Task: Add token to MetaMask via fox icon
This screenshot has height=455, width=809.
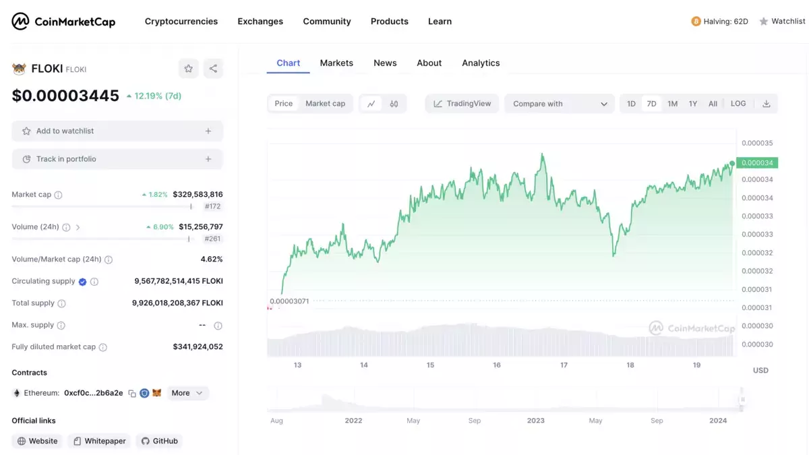Action: (156, 393)
